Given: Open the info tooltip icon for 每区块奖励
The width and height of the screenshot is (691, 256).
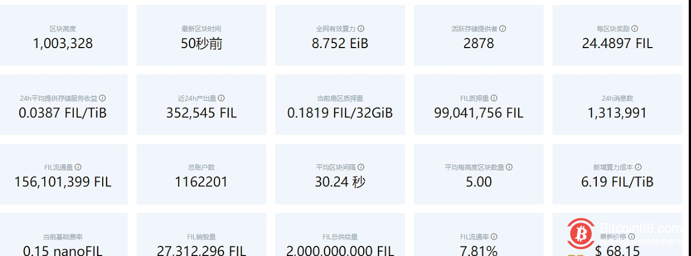Looking at the screenshot, I should point(635,28).
